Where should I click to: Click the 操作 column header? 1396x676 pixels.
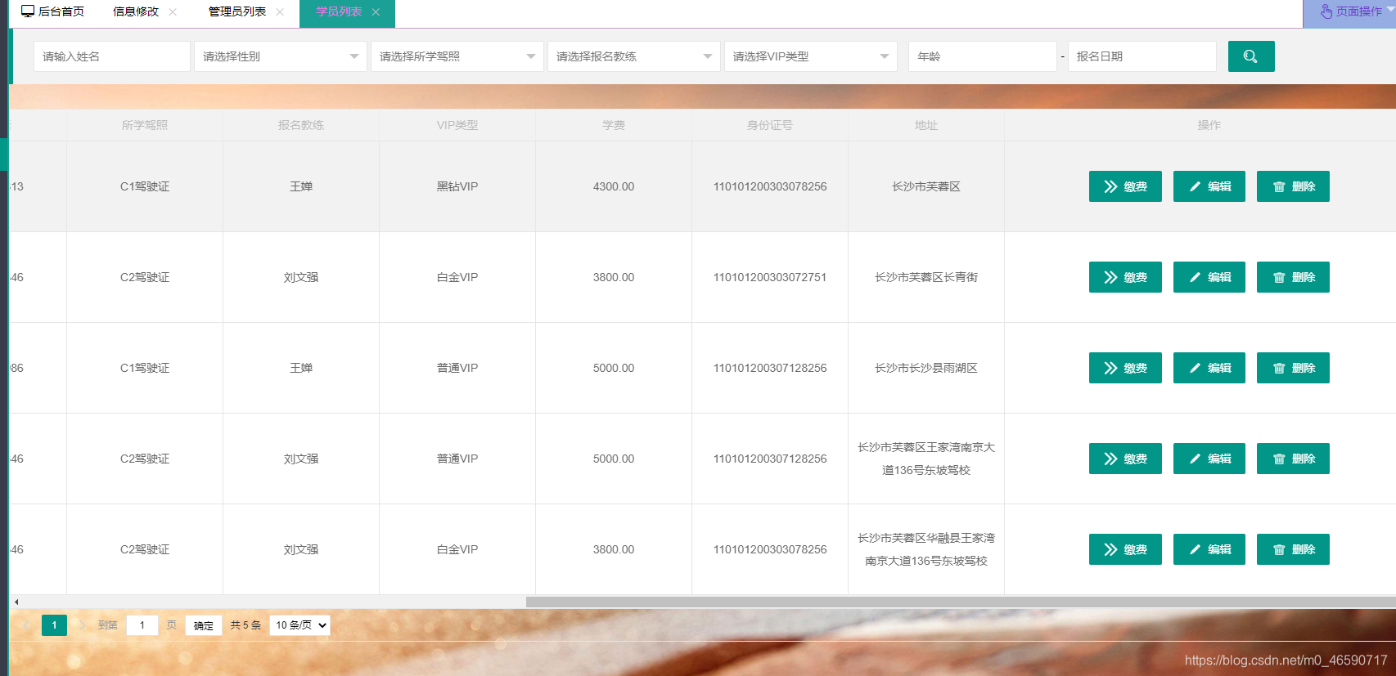[1209, 125]
